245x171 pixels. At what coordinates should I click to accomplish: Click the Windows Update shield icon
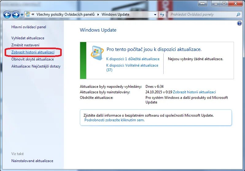97,53
